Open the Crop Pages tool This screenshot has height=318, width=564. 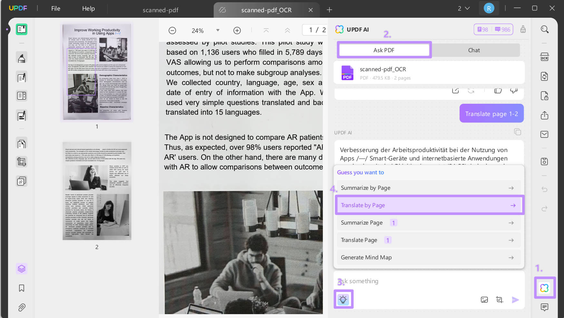(x=21, y=161)
